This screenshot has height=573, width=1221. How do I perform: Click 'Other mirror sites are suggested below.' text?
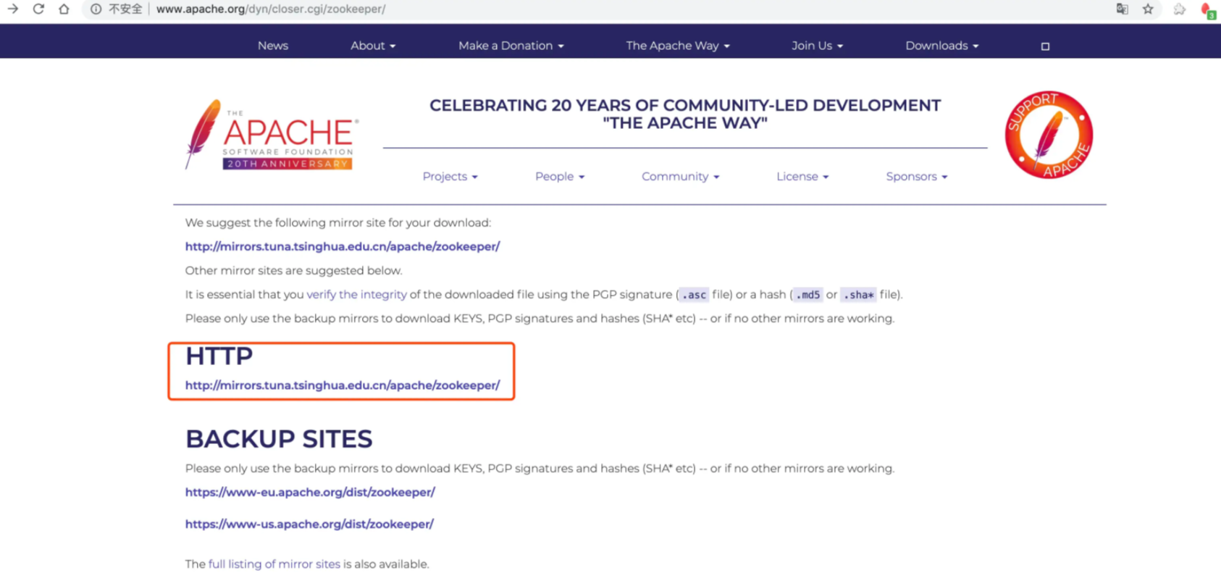293,270
